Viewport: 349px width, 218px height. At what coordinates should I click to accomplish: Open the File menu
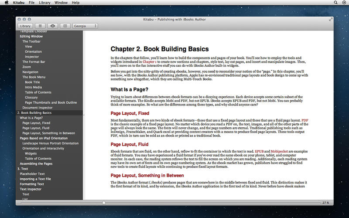31,3
